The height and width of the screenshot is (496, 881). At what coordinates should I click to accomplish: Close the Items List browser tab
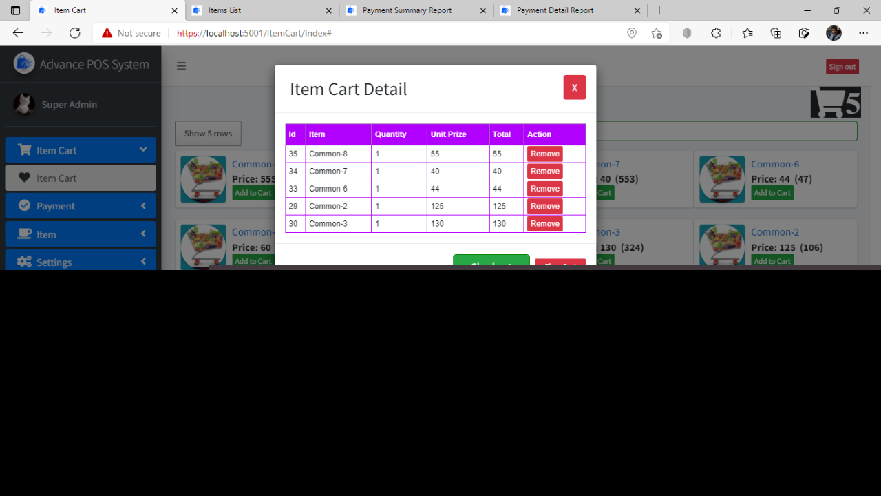pyautogui.click(x=328, y=10)
